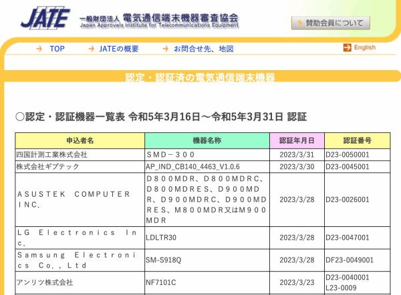Image resolution: width=401 pixels, height=295 pixels.
Task: Select the Samsung Electronics Co., Ltd cell
Action: point(80,260)
